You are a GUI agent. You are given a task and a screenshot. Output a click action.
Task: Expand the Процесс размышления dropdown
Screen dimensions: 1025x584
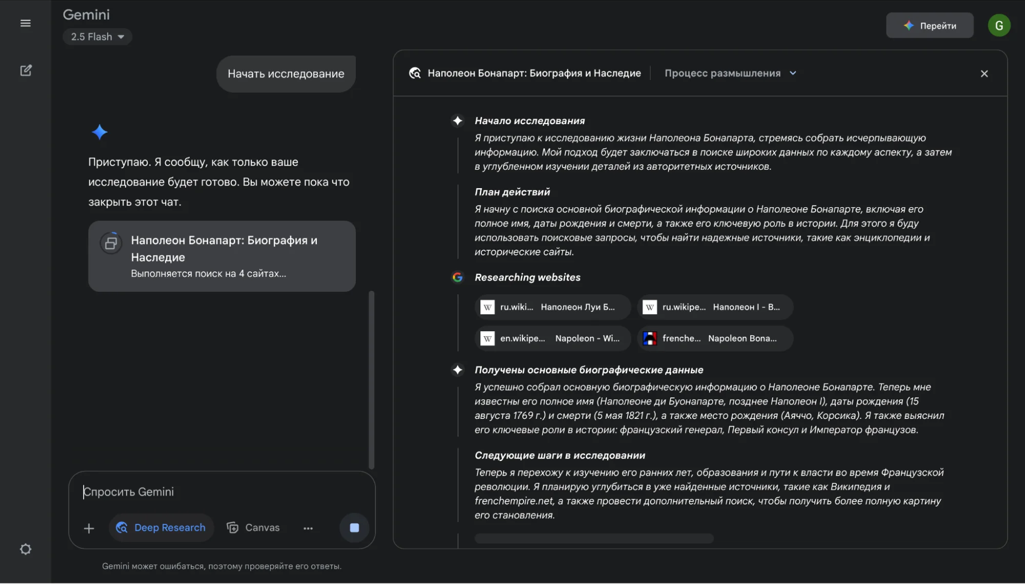[x=731, y=73]
